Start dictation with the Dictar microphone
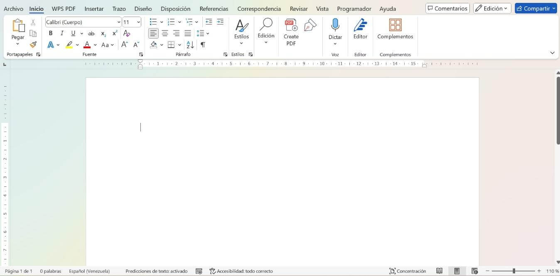The height and width of the screenshot is (276, 560). [335, 26]
